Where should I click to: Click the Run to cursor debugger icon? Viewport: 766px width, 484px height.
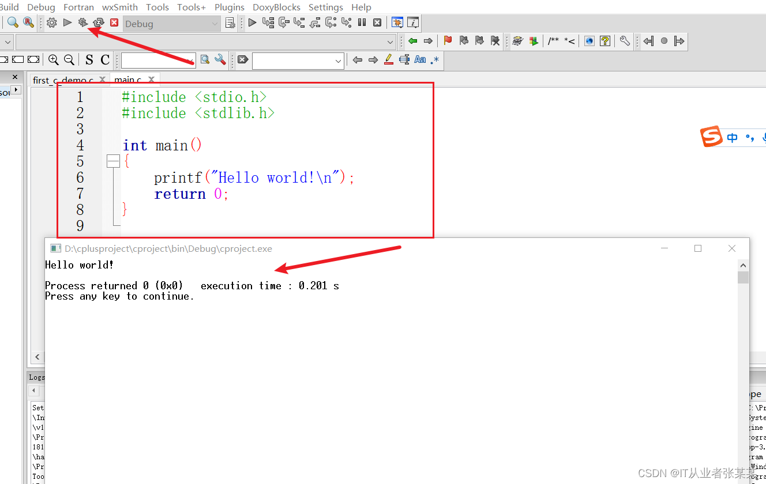point(268,22)
